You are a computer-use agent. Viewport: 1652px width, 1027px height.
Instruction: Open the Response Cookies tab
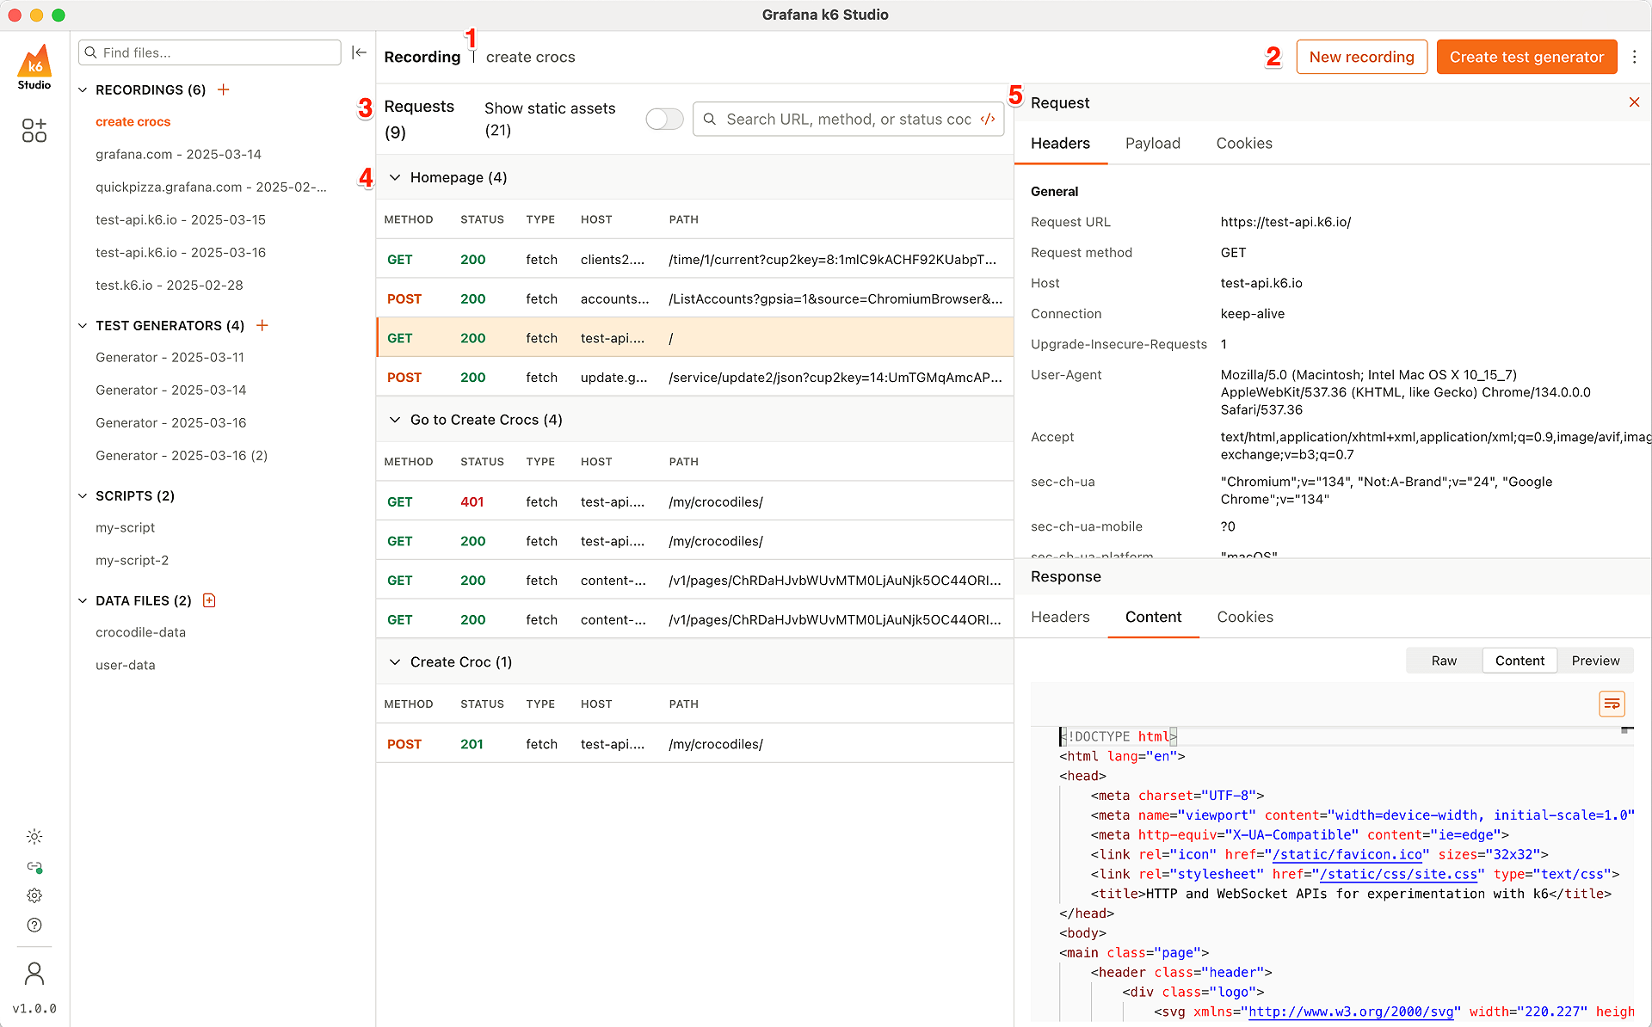coord(1244,617)
